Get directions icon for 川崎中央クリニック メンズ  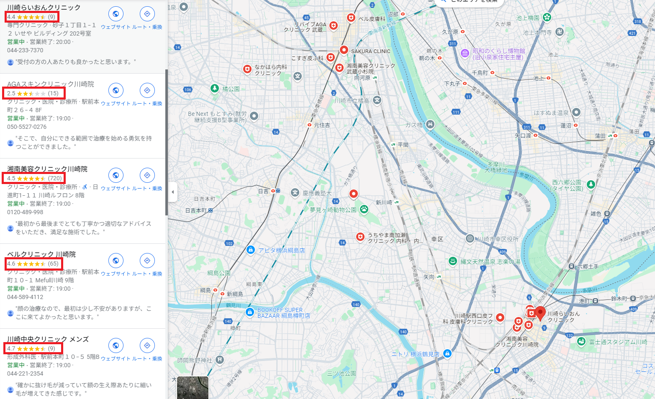pos(147,345)
